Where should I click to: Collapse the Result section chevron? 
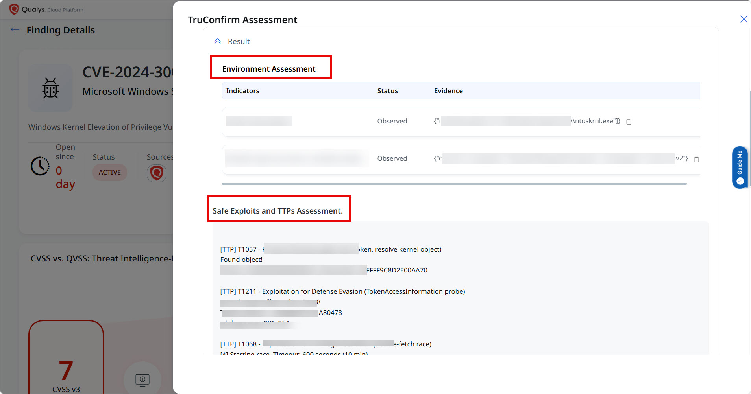click(217, 41)
